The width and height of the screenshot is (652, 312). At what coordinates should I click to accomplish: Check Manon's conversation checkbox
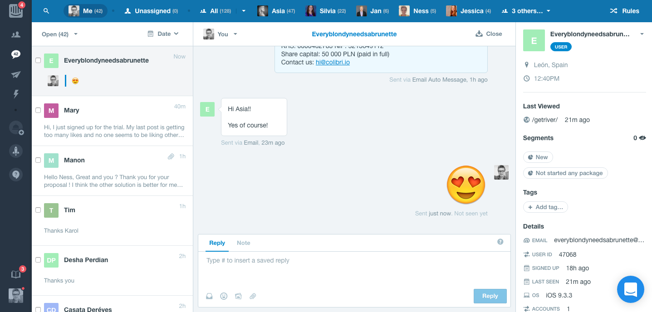(38, 160)
